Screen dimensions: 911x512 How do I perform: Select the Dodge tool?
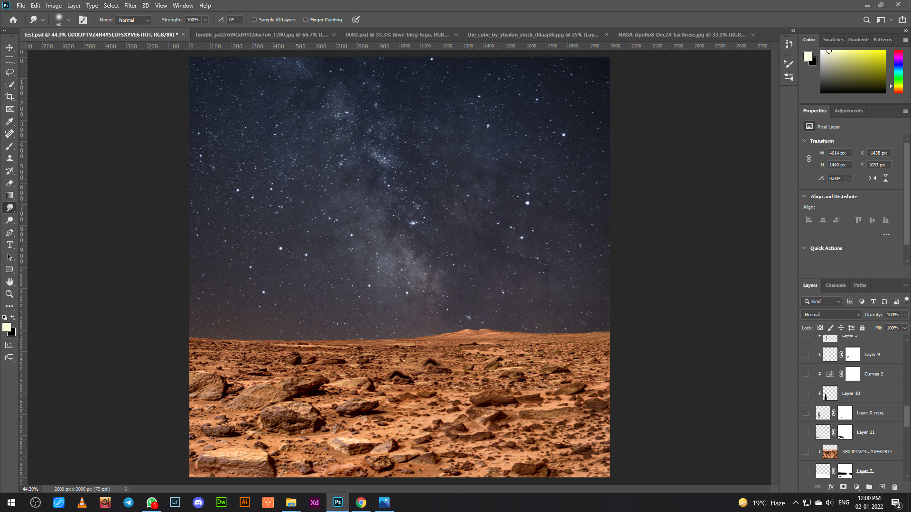[9, 220]
